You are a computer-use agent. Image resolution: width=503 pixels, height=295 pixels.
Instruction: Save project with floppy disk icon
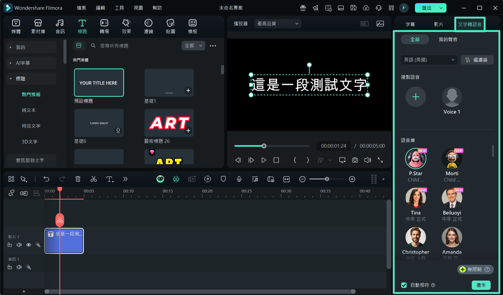coord(353,8)
